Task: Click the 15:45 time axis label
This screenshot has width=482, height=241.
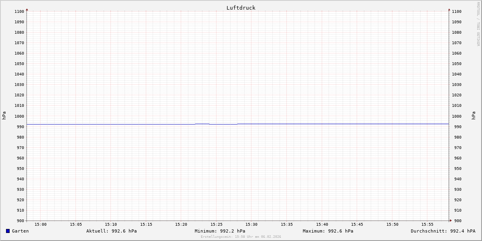Action: (x=357, y=224)
